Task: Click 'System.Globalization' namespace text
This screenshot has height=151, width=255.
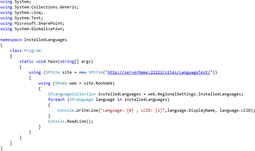Action: point(39,29)
